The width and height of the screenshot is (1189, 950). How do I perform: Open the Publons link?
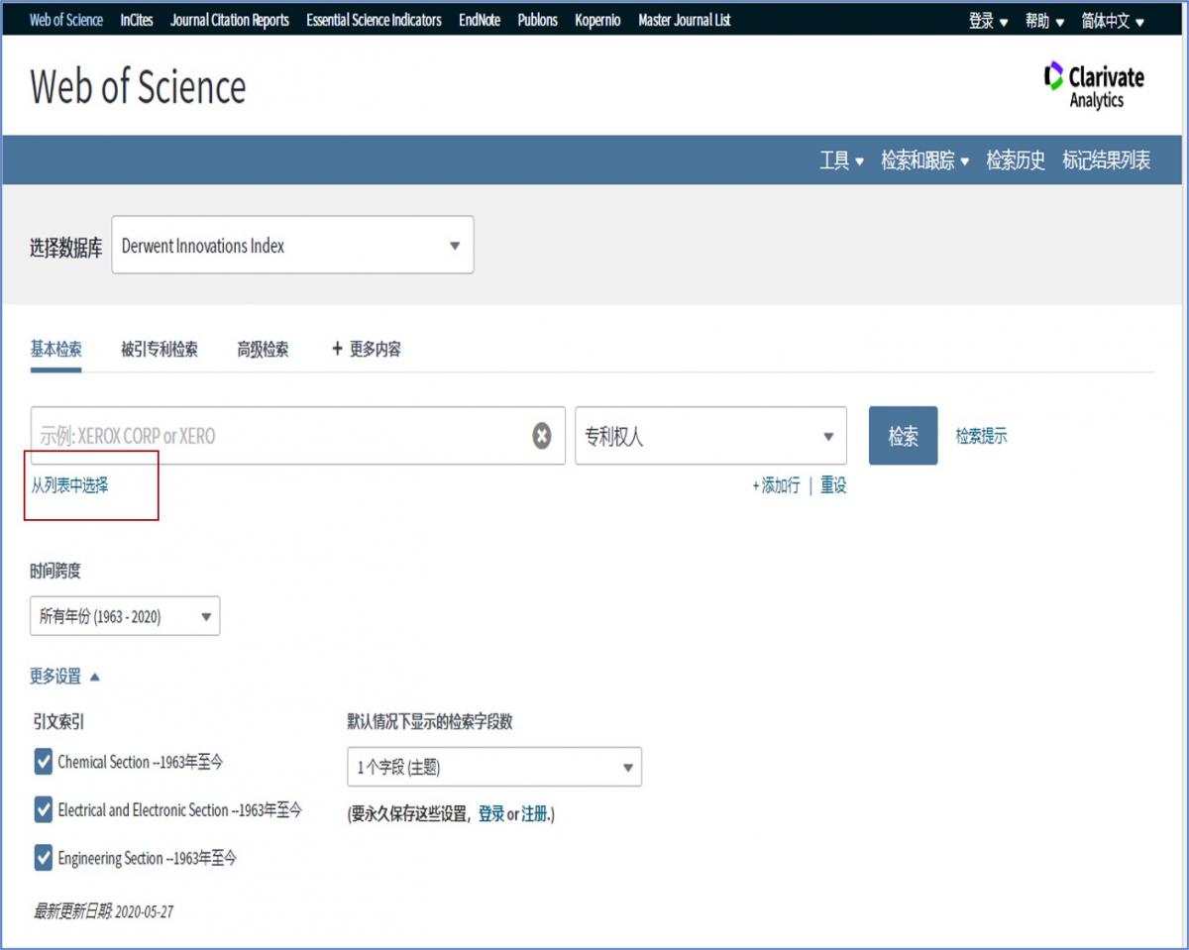[x=537, y=20]
